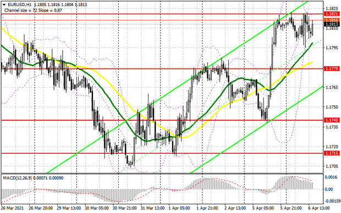
Task: Click the '1 Apr 05:00' time axis label
Action: click(179, 208)
